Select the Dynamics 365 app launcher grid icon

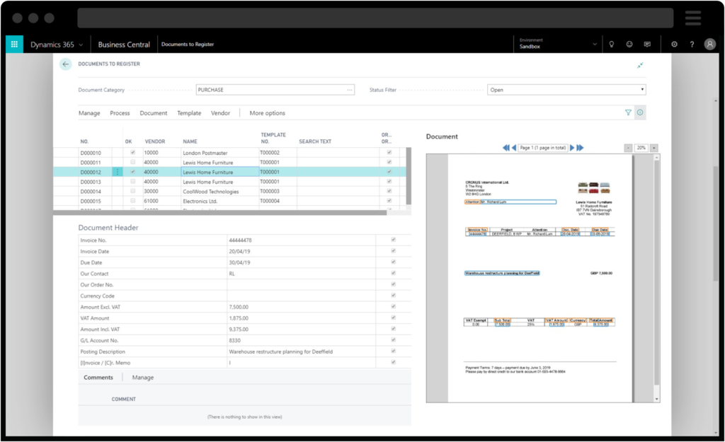(x=13, y=44)
